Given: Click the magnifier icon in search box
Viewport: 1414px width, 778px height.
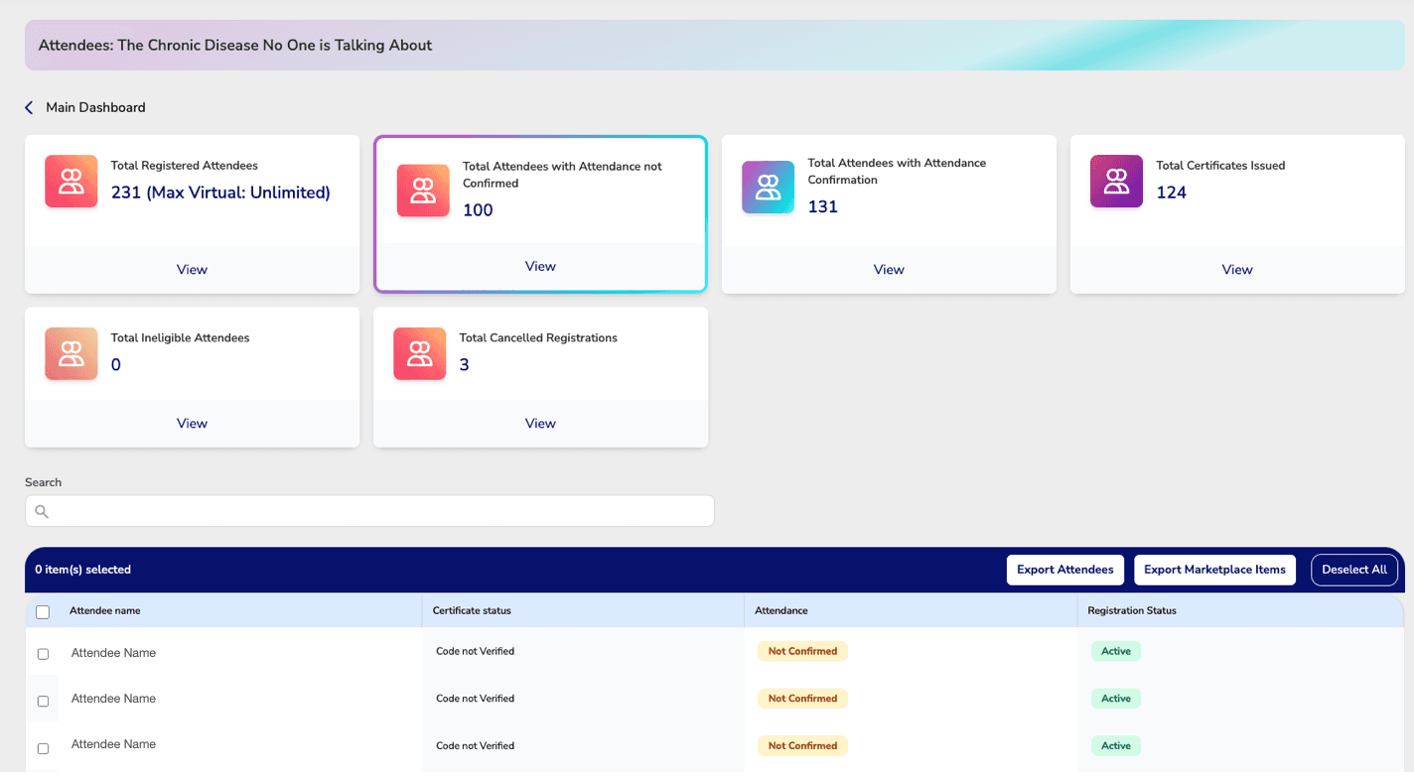Looking at the screenshot, I should [x=42, y=512].
